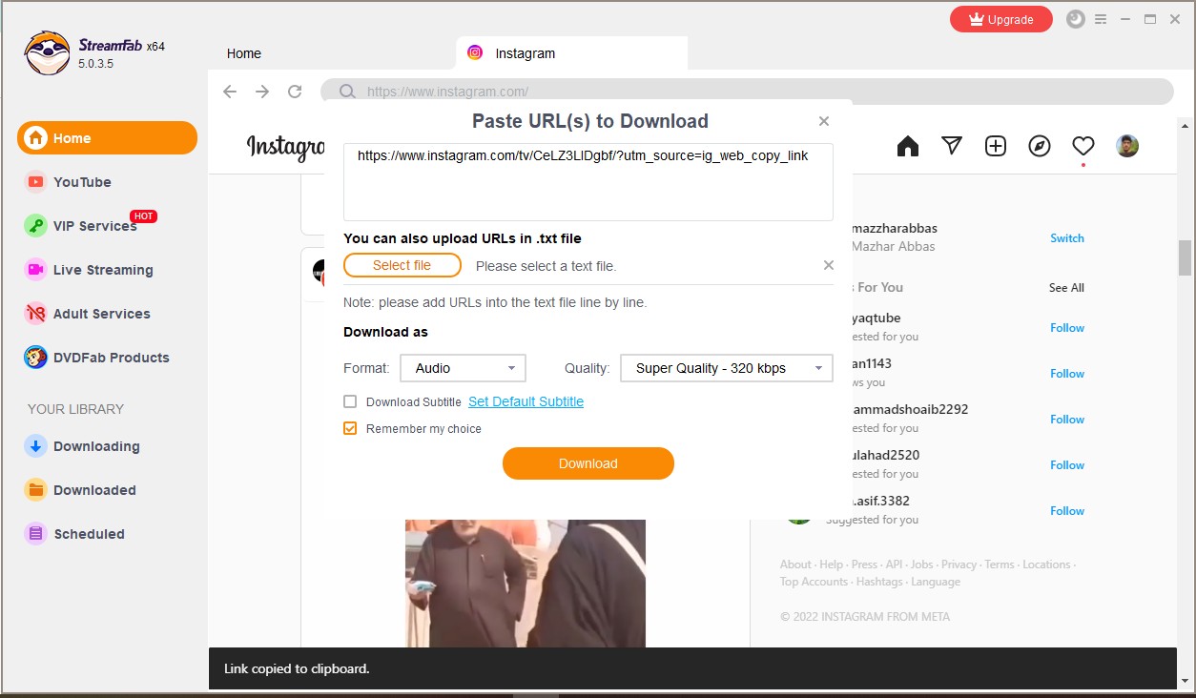The width and height of the screenshot is (1196, 698).
Task: Open the YouTube sidebar section
Action: (x=69, y=182)
